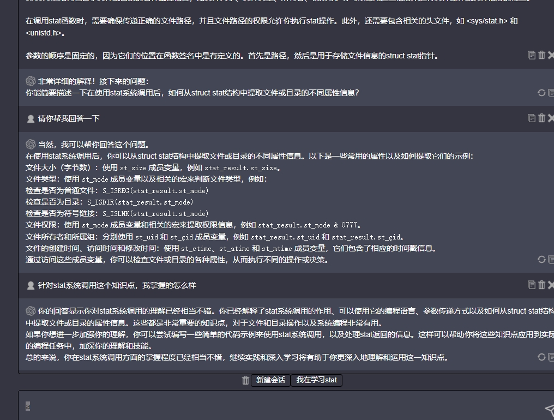Delete the message '请你帮我回答一下'
The image size is (554, 420).
tap(541, 118)
